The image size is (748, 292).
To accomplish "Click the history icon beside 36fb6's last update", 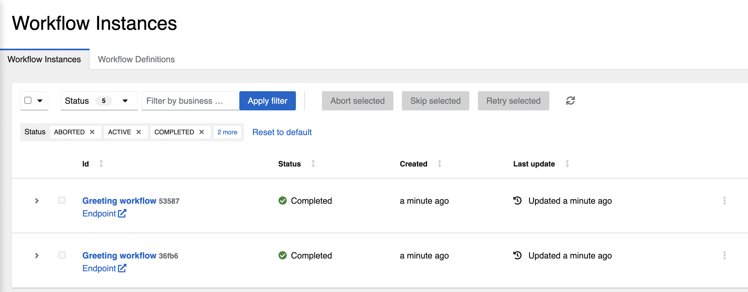I will [517, 255].
